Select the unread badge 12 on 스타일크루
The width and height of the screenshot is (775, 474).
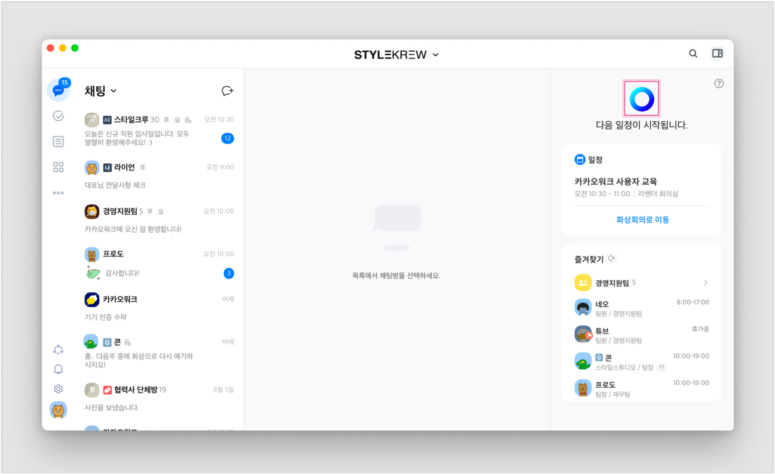point(227,139)
